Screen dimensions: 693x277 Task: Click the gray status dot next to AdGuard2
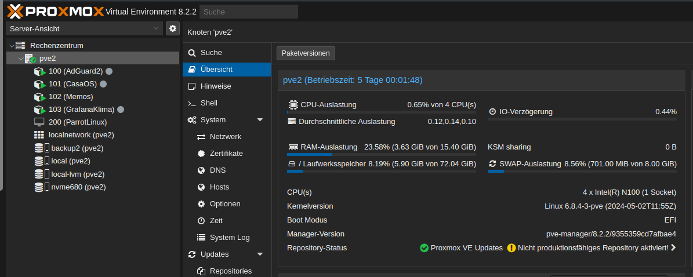click(x=108, y=71)
